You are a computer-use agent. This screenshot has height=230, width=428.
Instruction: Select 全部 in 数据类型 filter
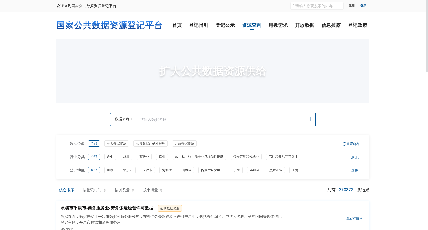pos(94,143)
